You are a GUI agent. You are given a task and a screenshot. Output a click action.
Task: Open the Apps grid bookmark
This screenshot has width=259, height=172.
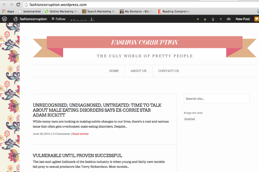tap(8, 11)
